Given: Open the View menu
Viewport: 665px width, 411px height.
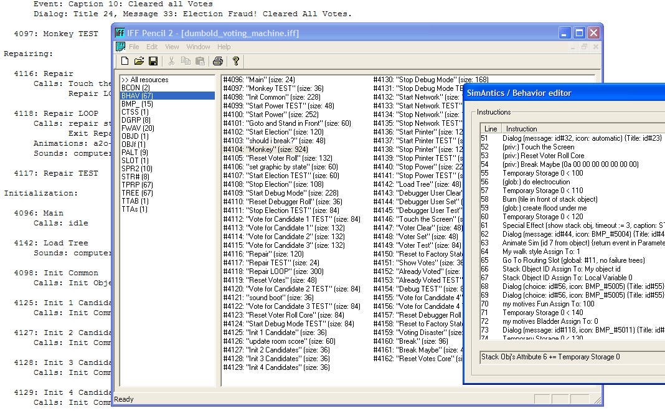Looking at the screenshot, I should click(172, 47).
